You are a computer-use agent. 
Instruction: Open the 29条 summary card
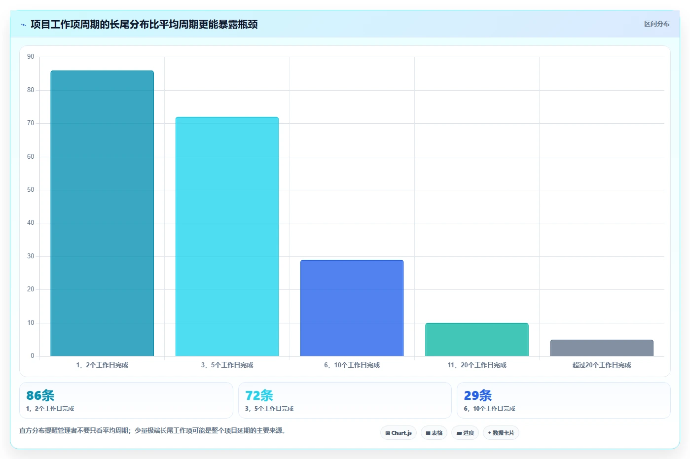(564, 400)
